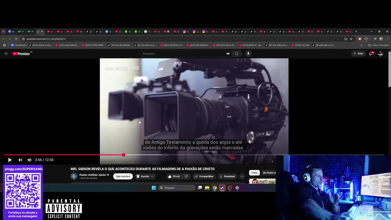This screenshot has height=220, width=391.
Task: Open the YouTube guide hamburger menu
Action: pyautogui.click(x=6, y=53)
